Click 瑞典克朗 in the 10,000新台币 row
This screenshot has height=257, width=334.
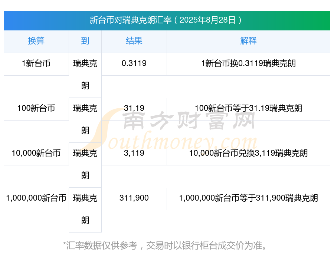[85, 165]
